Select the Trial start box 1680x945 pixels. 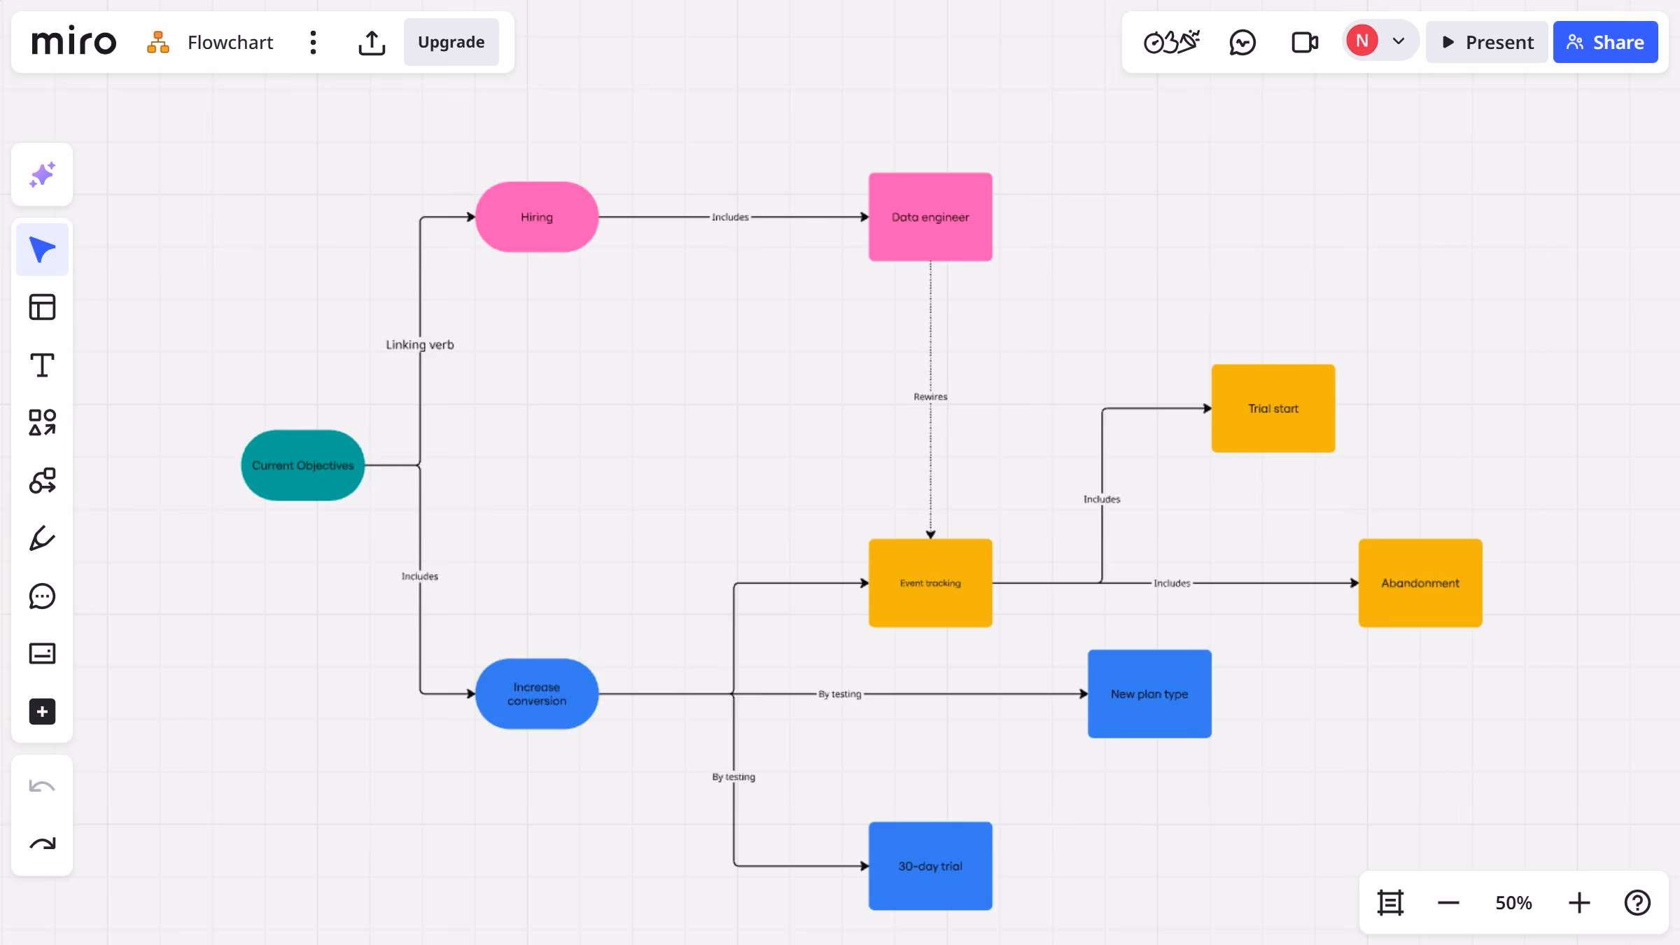tap(1273, 408)
